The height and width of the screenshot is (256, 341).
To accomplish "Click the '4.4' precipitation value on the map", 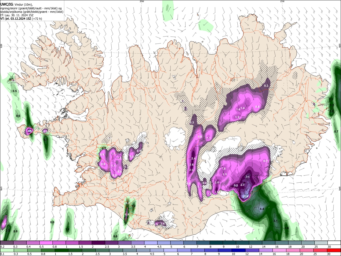I will coord(262,209).
